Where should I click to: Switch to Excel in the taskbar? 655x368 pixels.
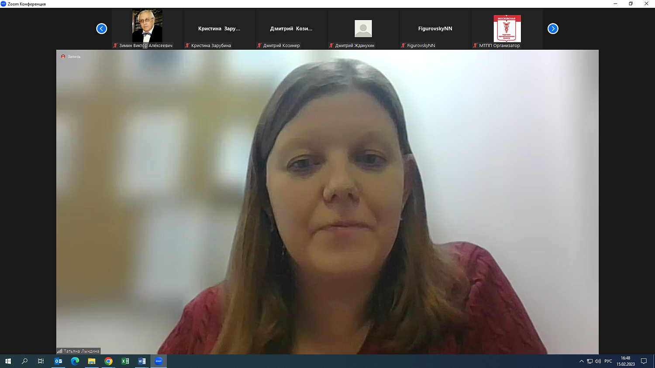pos(125,361)
